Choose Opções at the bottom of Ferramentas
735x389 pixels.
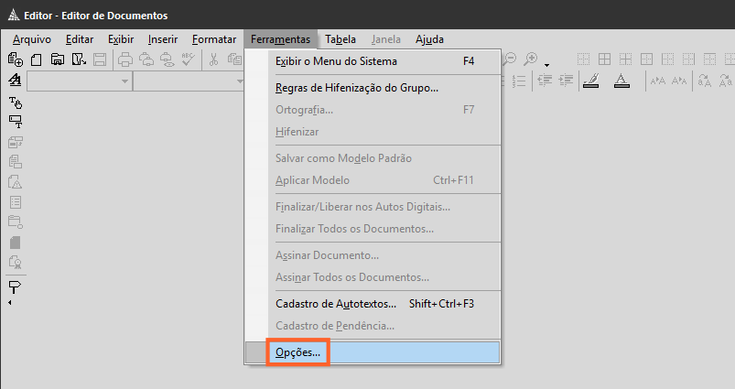pyautogui.click(x=373, y=352)
